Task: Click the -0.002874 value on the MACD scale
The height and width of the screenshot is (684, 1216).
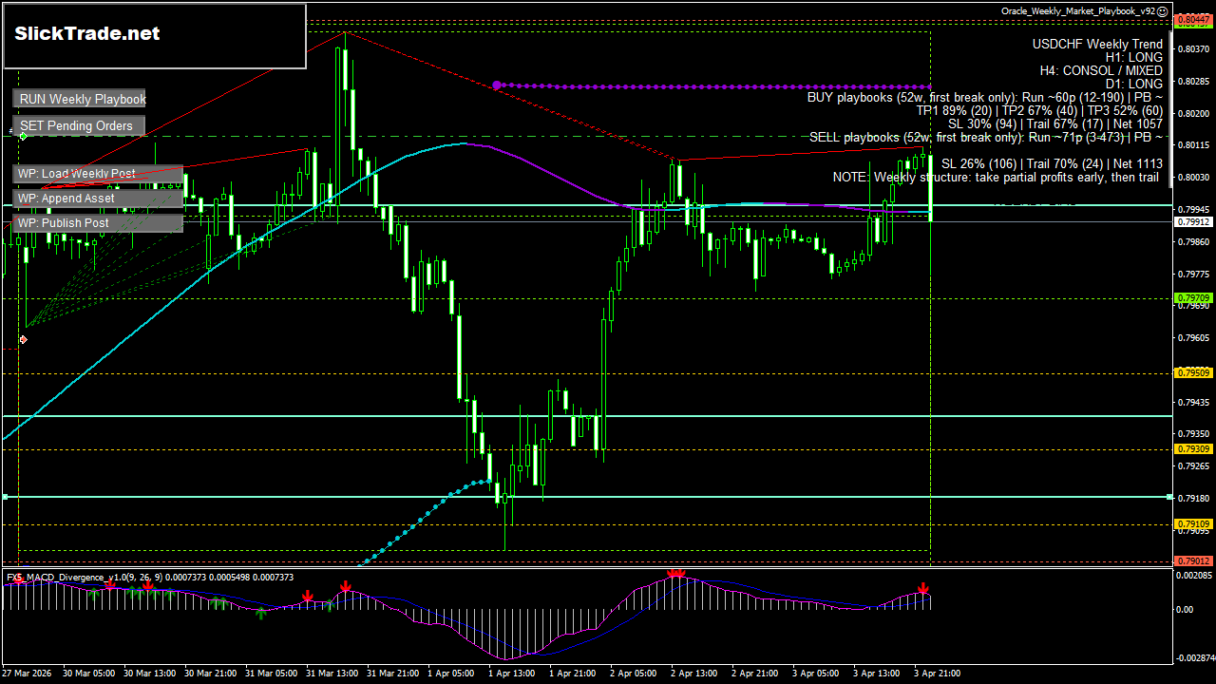Action: tap(1194, 657)
